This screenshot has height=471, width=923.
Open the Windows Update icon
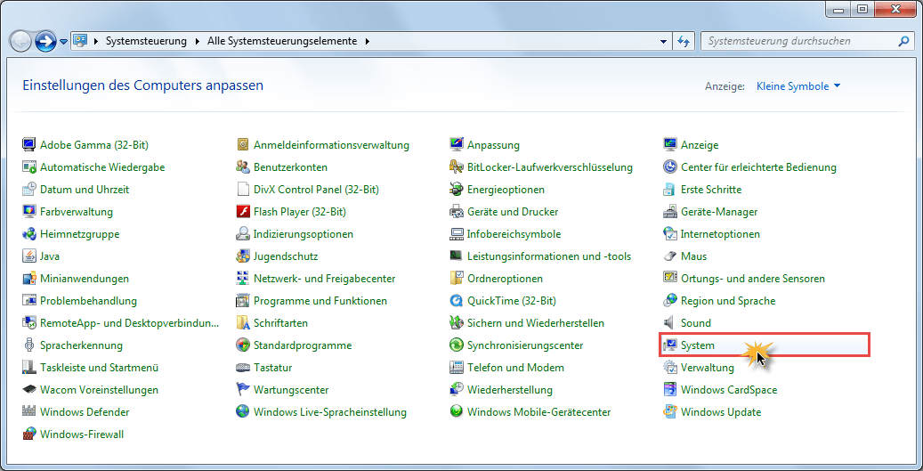[x=670, y=412]
